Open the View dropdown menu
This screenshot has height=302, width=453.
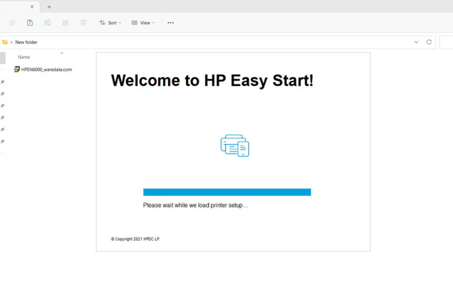[x=143, y=23]
